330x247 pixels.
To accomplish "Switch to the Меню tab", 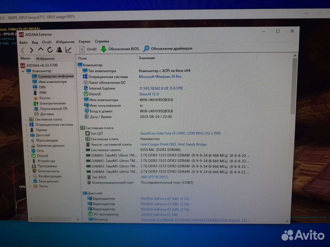I will 25,59.
